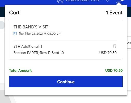Click the Continue button
This screenshot has width=131, height=103.
point(66,82)
